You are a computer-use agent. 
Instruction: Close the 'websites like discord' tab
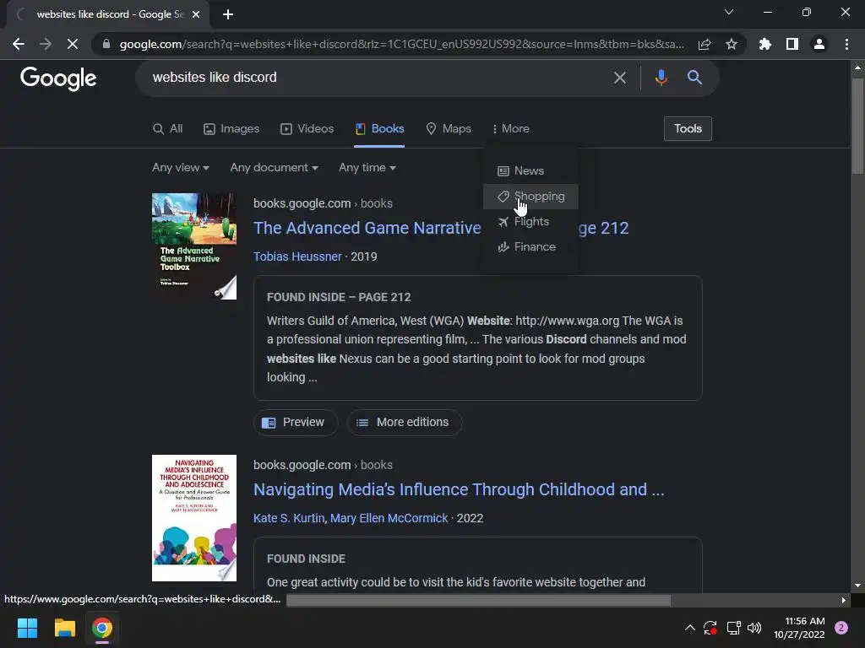tap(196, 14)
